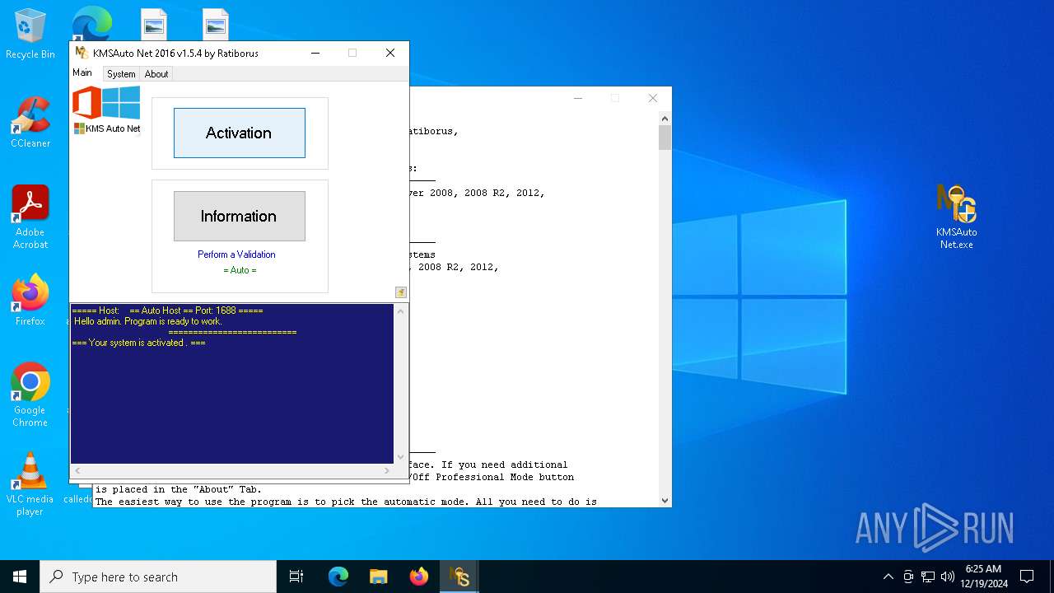Select the KMSAuto Net.exe desktop icon

pyautogui.click(x=956, y=217)
